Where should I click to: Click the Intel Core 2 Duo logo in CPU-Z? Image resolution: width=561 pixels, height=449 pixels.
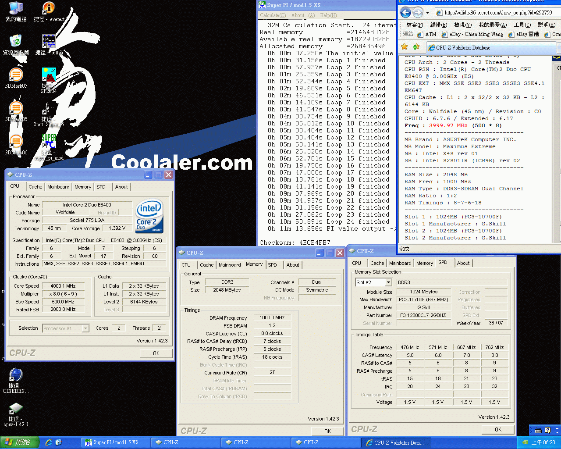click(x=150, y=216)
